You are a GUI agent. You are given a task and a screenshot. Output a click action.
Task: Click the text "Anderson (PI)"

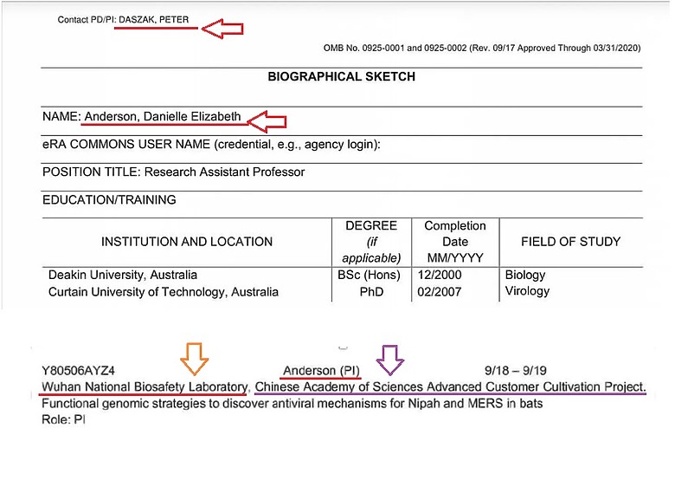321,371
